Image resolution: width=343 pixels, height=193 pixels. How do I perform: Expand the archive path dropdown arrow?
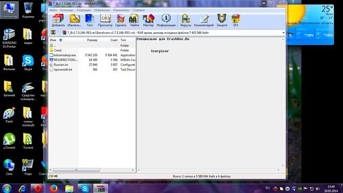(284, 33)
